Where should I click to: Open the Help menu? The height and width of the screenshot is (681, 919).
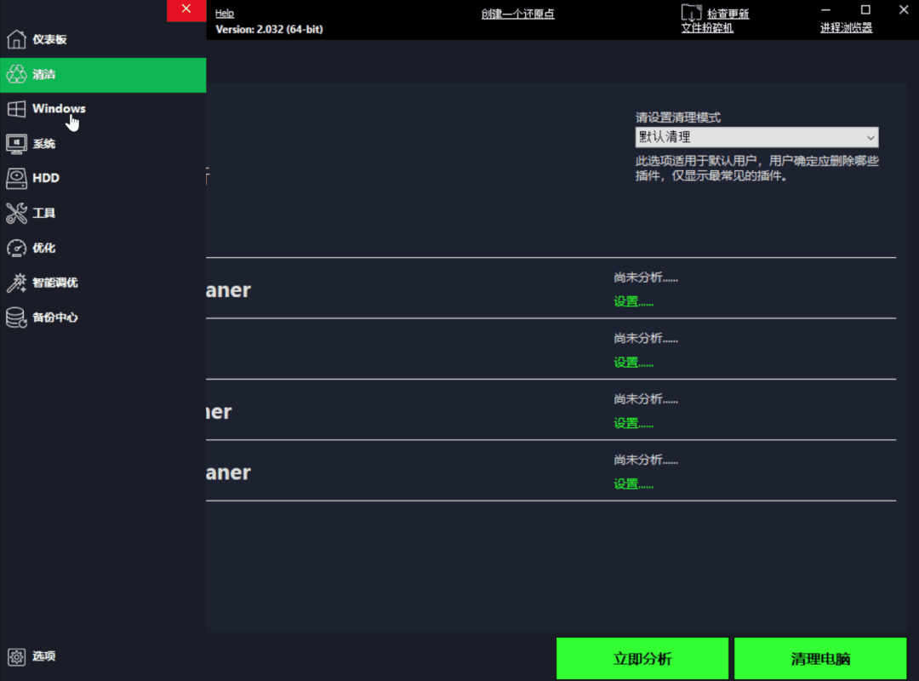point(224,13)
